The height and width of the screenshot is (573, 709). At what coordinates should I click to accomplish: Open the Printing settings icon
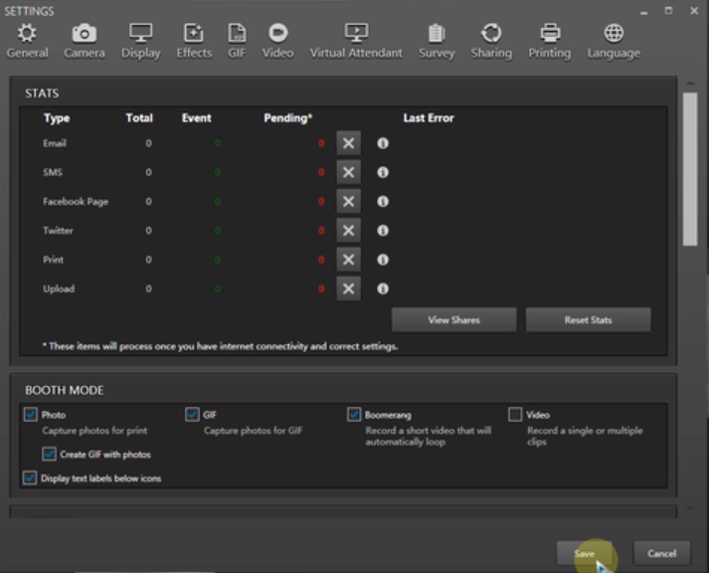tap(549, 34)
